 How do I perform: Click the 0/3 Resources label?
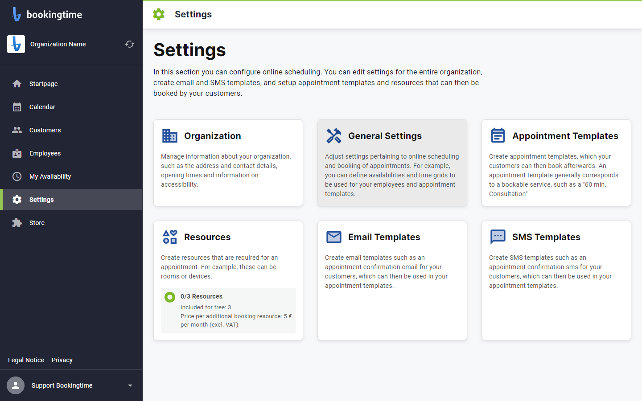coord(202,296)
